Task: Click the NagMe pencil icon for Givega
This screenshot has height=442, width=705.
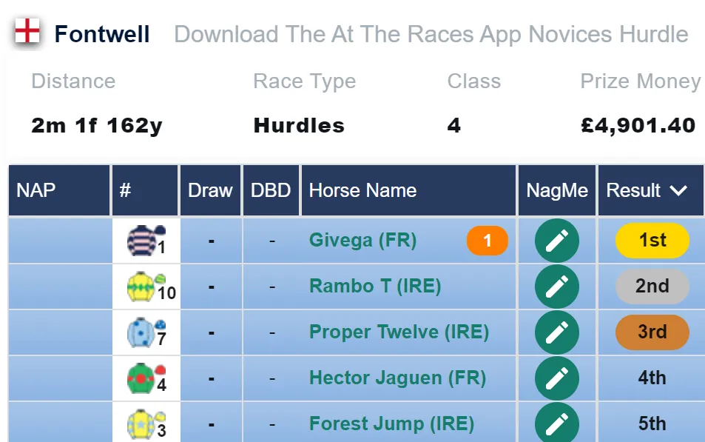Action: pyautogui.click(x=556, y=241)
